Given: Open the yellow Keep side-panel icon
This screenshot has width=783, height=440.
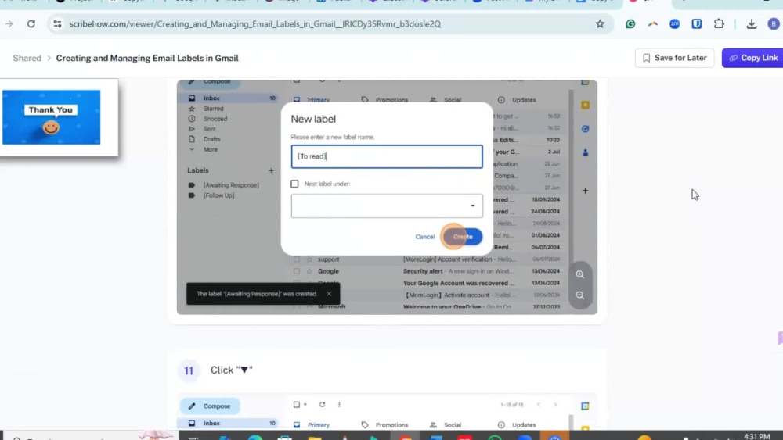Looking at the screenshot, I should coord(585,105).
